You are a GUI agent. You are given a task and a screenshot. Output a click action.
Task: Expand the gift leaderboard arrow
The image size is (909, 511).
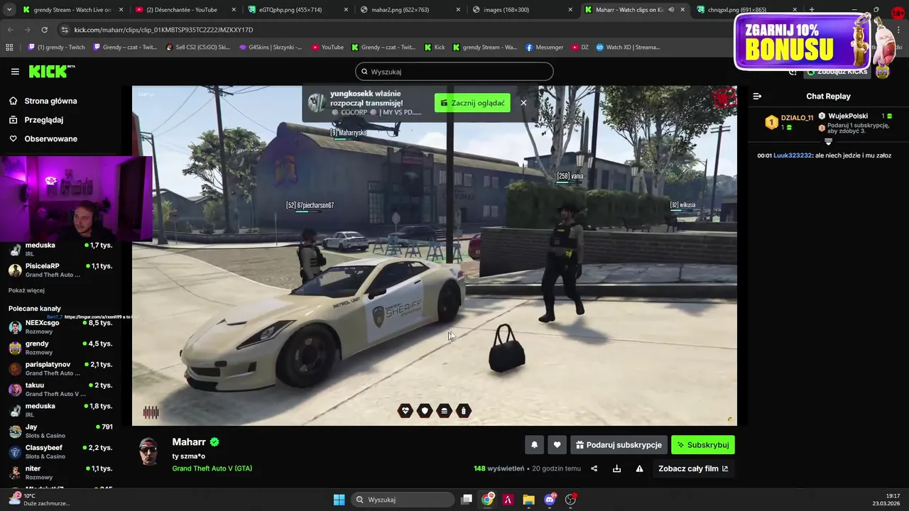coord(828,142)
